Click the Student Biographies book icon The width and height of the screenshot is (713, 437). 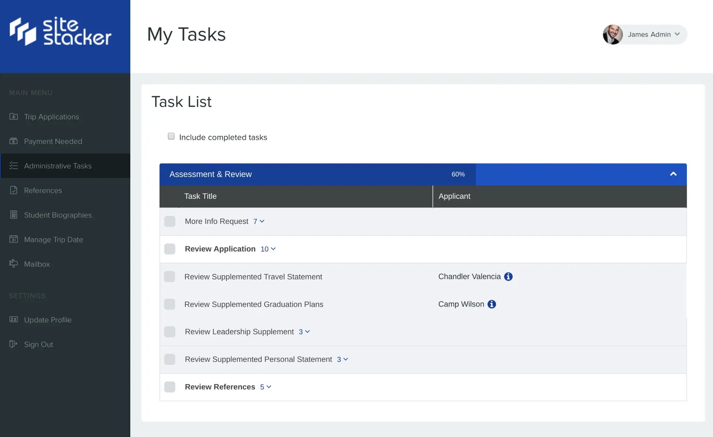[x=13, y=215]
